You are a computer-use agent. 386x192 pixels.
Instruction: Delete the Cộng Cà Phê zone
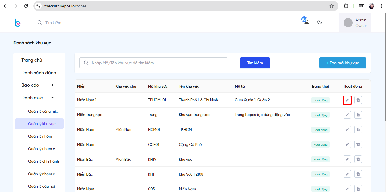click(x=358, y=144)
